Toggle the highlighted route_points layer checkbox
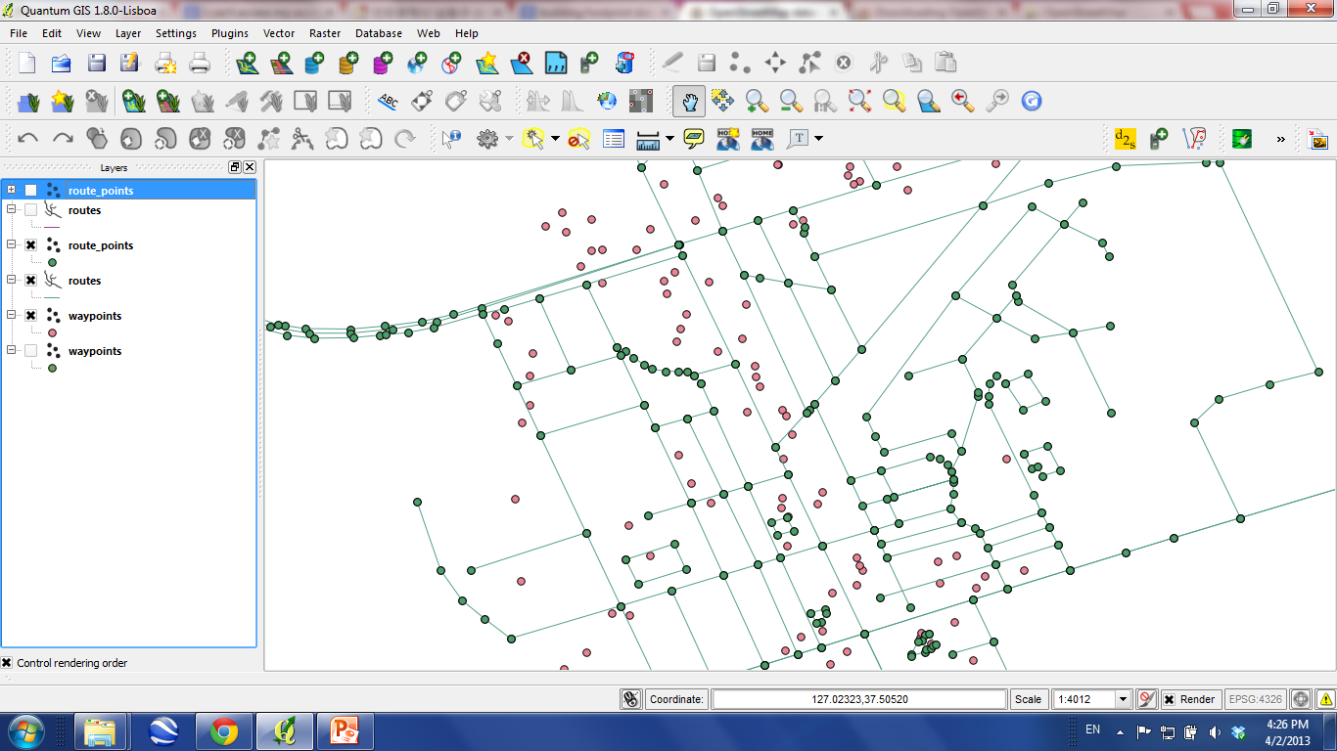This screenshot has height=751, width=1337. tap(31, 191)
